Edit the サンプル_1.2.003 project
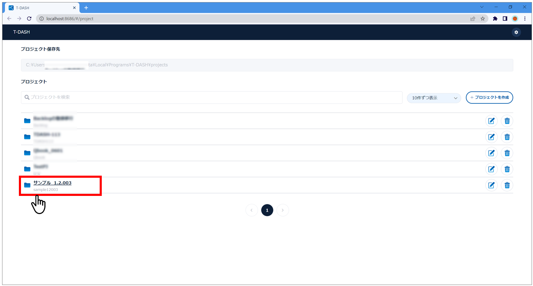The height and width of the screenshot is (286, 533). (x=491, y=185)
